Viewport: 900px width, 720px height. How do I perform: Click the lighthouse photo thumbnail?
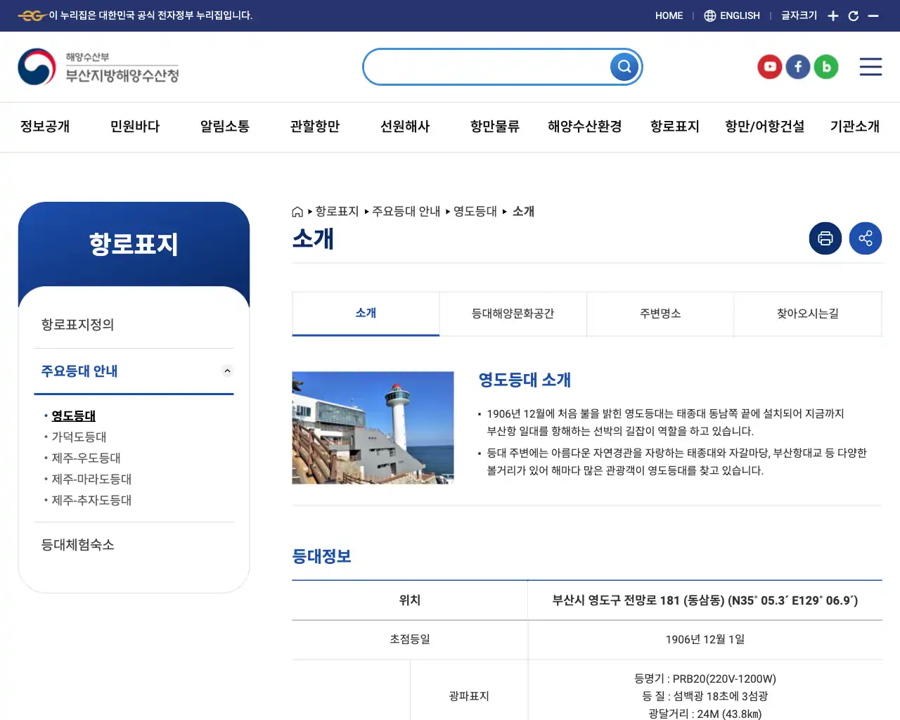[373, 427]
